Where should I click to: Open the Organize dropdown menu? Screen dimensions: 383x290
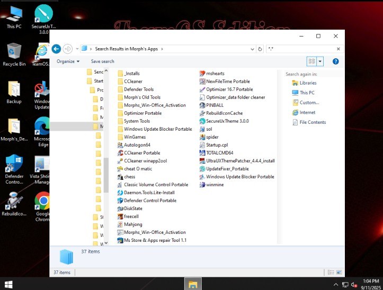(68, 61)
